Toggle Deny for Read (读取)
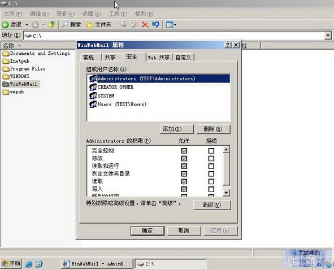 point(211,182)
